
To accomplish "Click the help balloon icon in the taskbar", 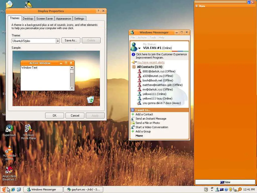I will coord(206,189).
